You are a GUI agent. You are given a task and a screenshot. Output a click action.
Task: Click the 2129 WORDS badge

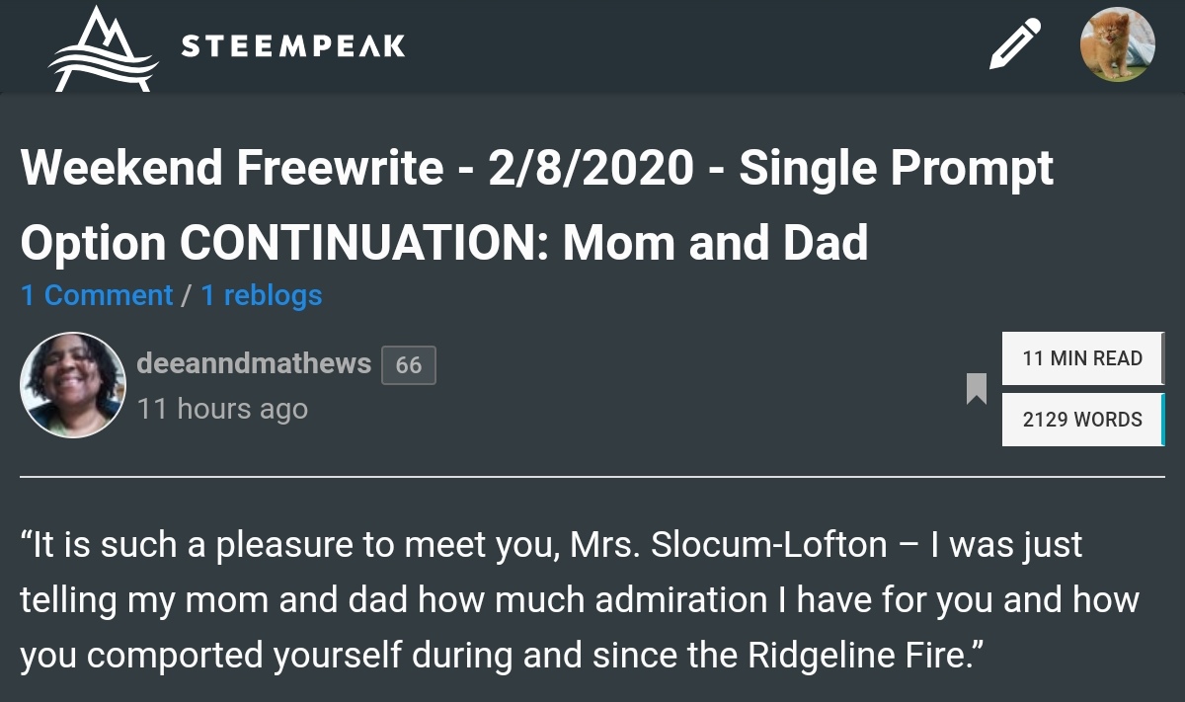pos(1083,420)
